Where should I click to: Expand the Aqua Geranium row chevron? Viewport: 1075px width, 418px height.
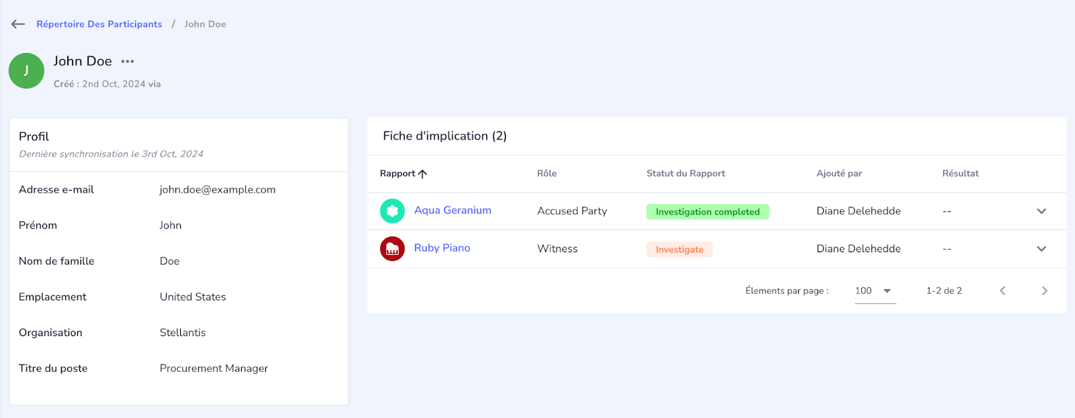pos(1041,211)
